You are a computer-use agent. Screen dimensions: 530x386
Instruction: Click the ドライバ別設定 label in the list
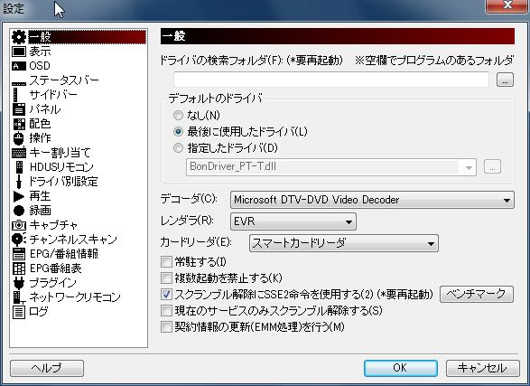click(x=63, y=182)
